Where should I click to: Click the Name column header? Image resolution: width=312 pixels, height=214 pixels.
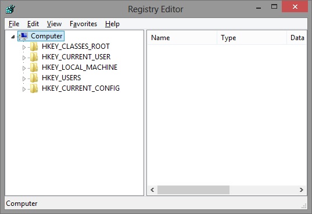tap(182, 38)
